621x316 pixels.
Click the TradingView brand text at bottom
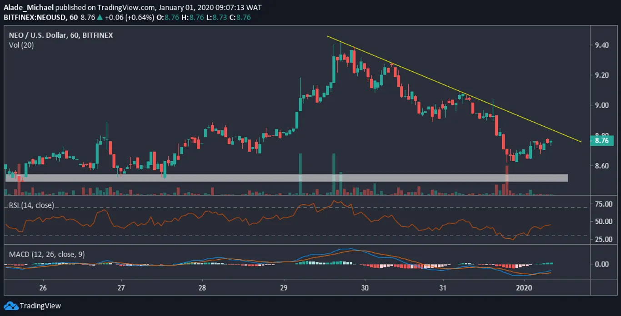(40, 306)
